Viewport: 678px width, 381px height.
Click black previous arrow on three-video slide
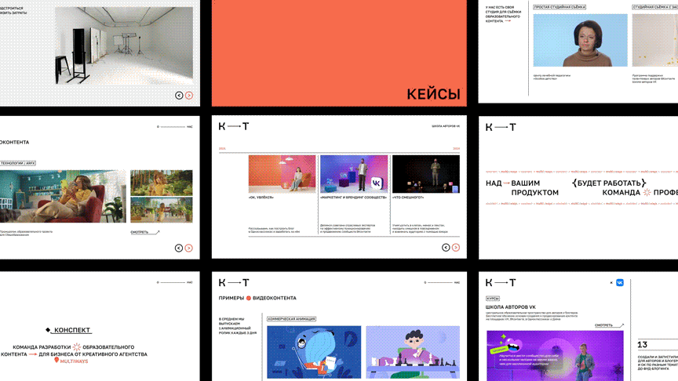click(x=446, y=248)
